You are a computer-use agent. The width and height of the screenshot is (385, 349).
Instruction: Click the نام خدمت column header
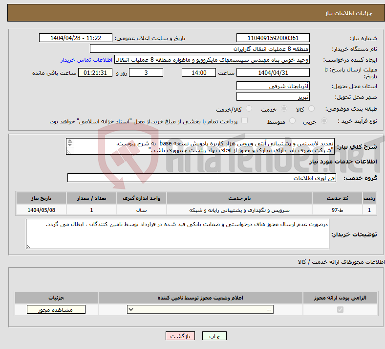[239, 198]
